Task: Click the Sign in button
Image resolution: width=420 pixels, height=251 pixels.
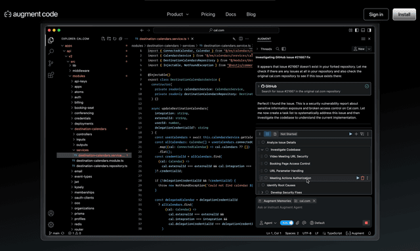Action: pos(376,14)
